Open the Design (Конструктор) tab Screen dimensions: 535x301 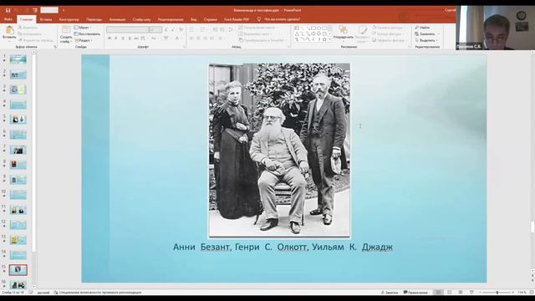(x=69, y=19)
